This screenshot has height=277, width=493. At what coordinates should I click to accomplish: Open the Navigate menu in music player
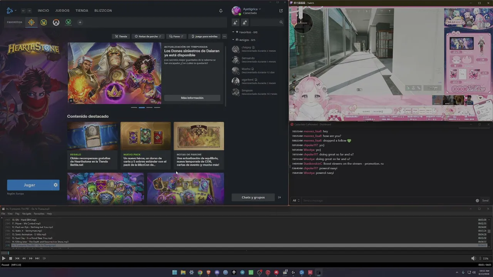pos(27,214)
